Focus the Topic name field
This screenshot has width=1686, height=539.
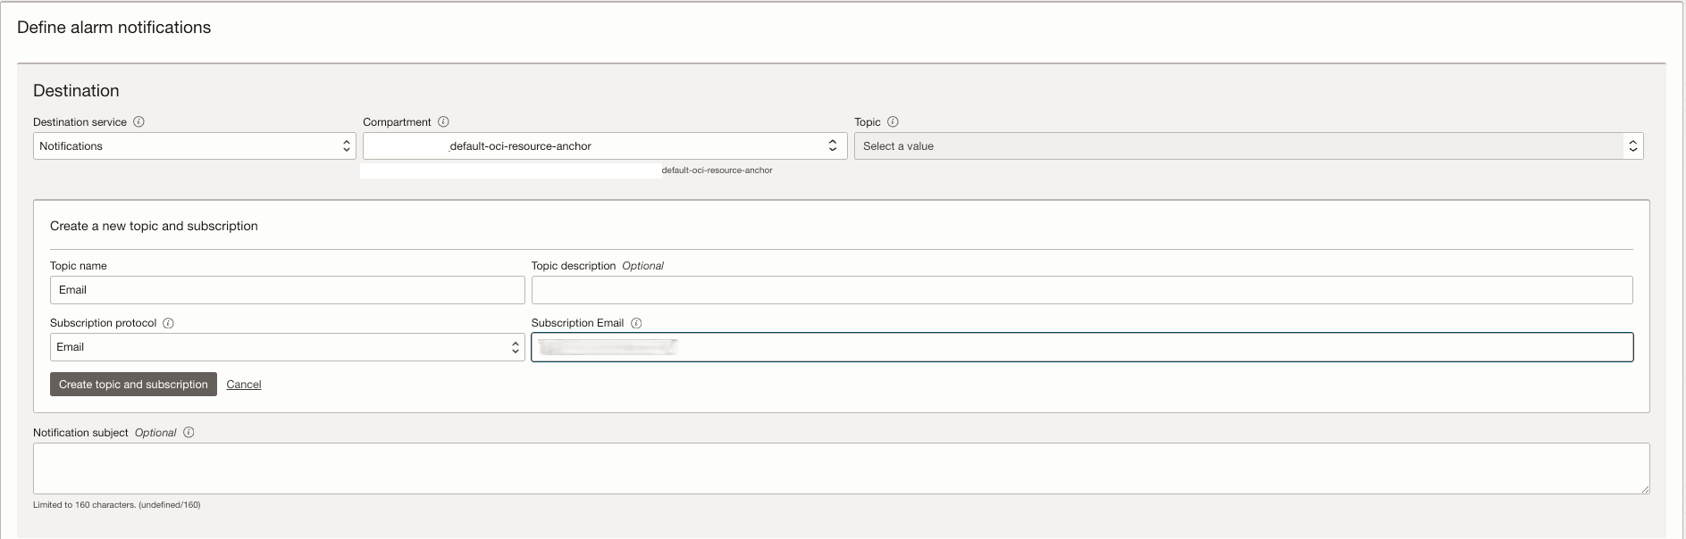pyautogui.click(x=287, y=290)
